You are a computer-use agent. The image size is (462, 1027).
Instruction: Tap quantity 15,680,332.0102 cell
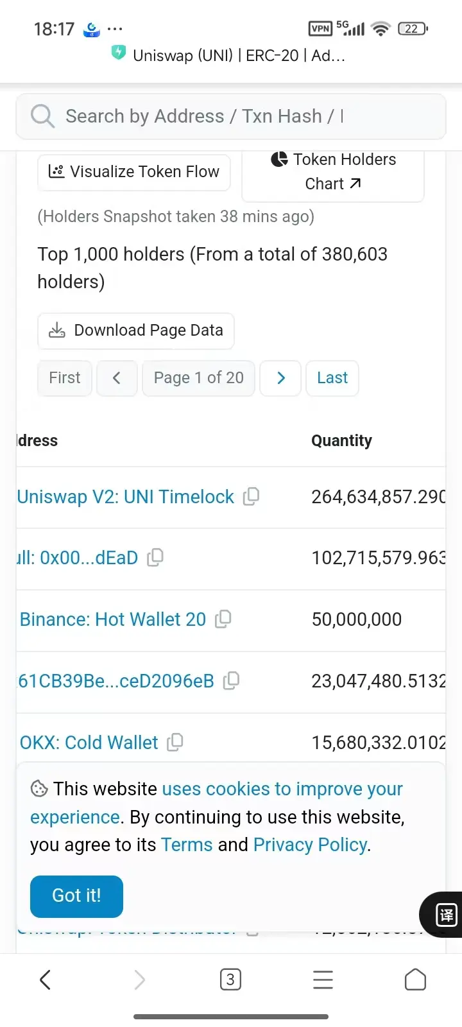tap(379, 743)
